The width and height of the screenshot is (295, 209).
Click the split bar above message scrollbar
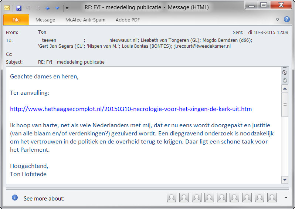point(285,68)
